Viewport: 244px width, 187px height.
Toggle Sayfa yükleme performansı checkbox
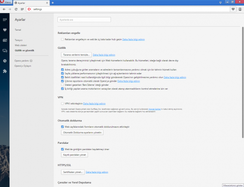point(63,73)
